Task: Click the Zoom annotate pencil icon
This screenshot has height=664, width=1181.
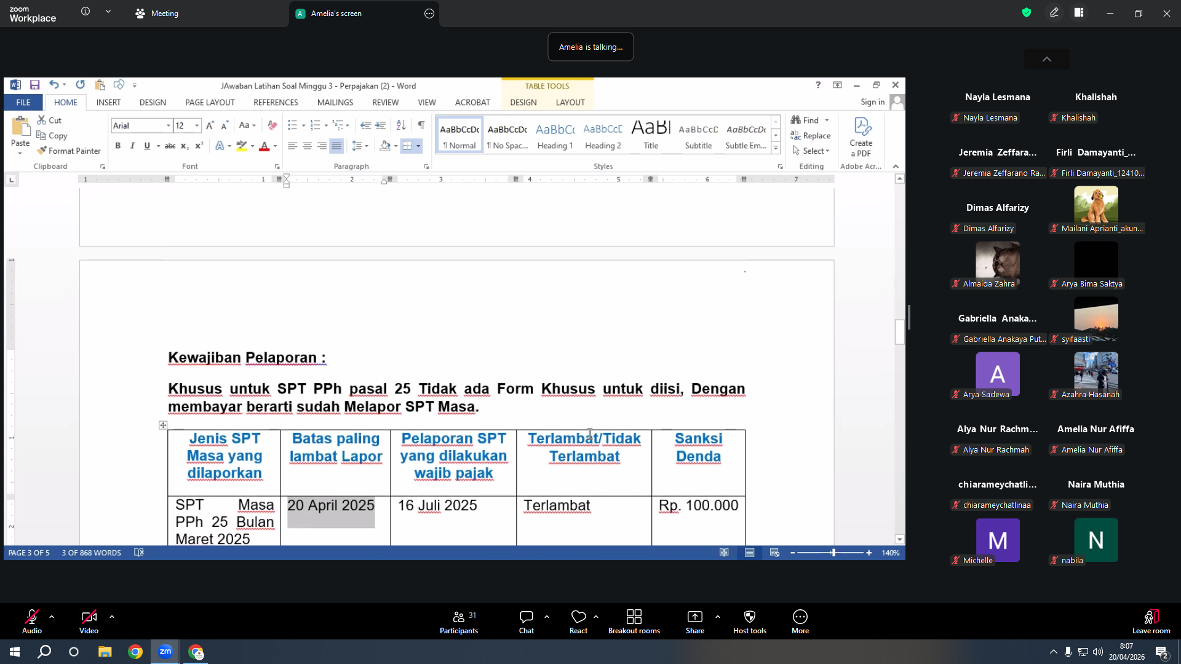Action: 1054,13
